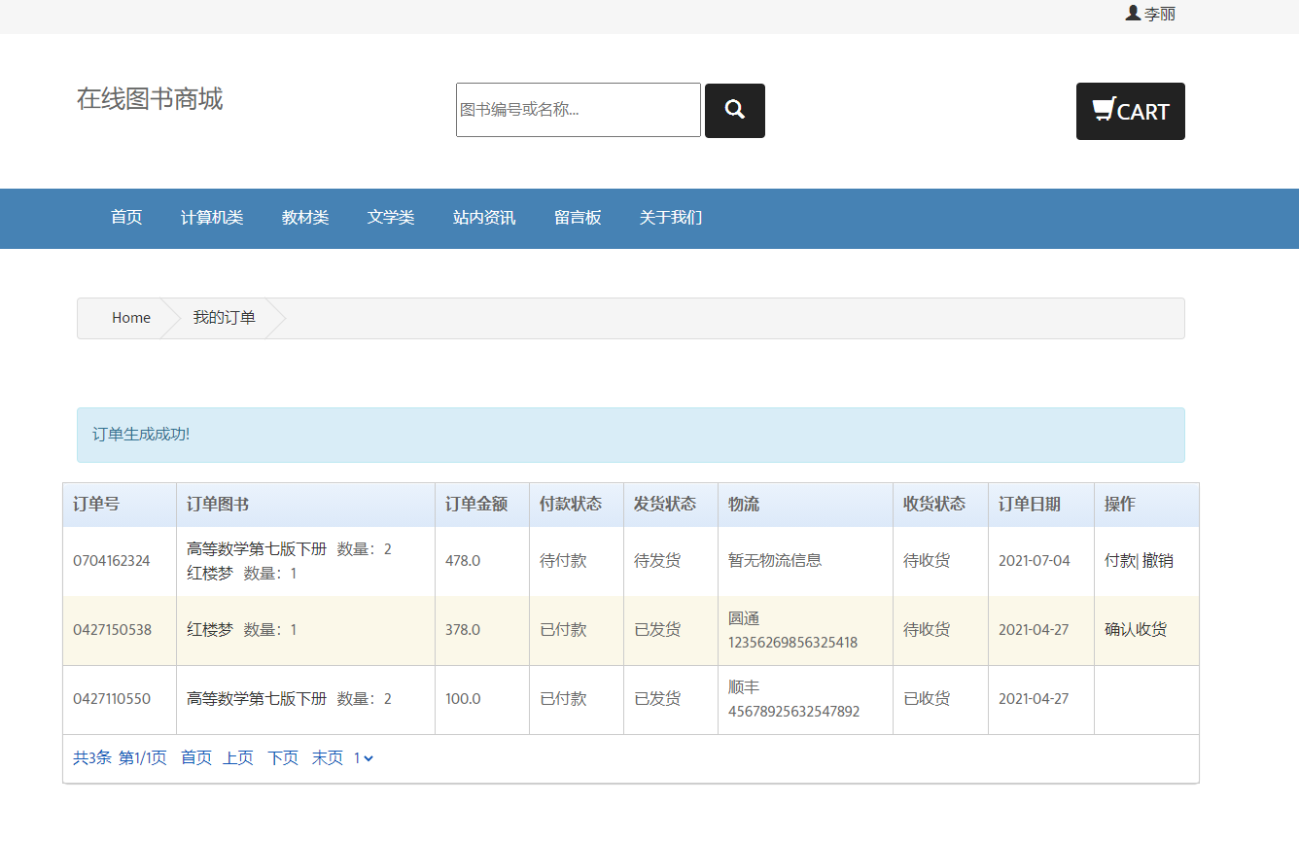Open the shopping cart via CART icon
This screenshot has width=1299, height=841.
pos(1130,111)
